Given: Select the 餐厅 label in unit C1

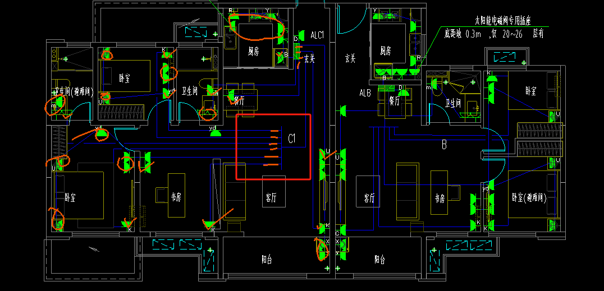Looking at the screenshot, I should click(239, 101).
